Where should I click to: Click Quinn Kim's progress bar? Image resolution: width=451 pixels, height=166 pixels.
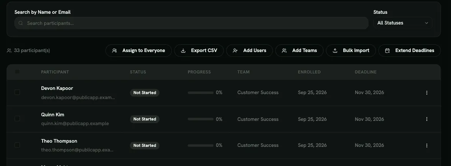pyautogui.click(x=201, y=119)
